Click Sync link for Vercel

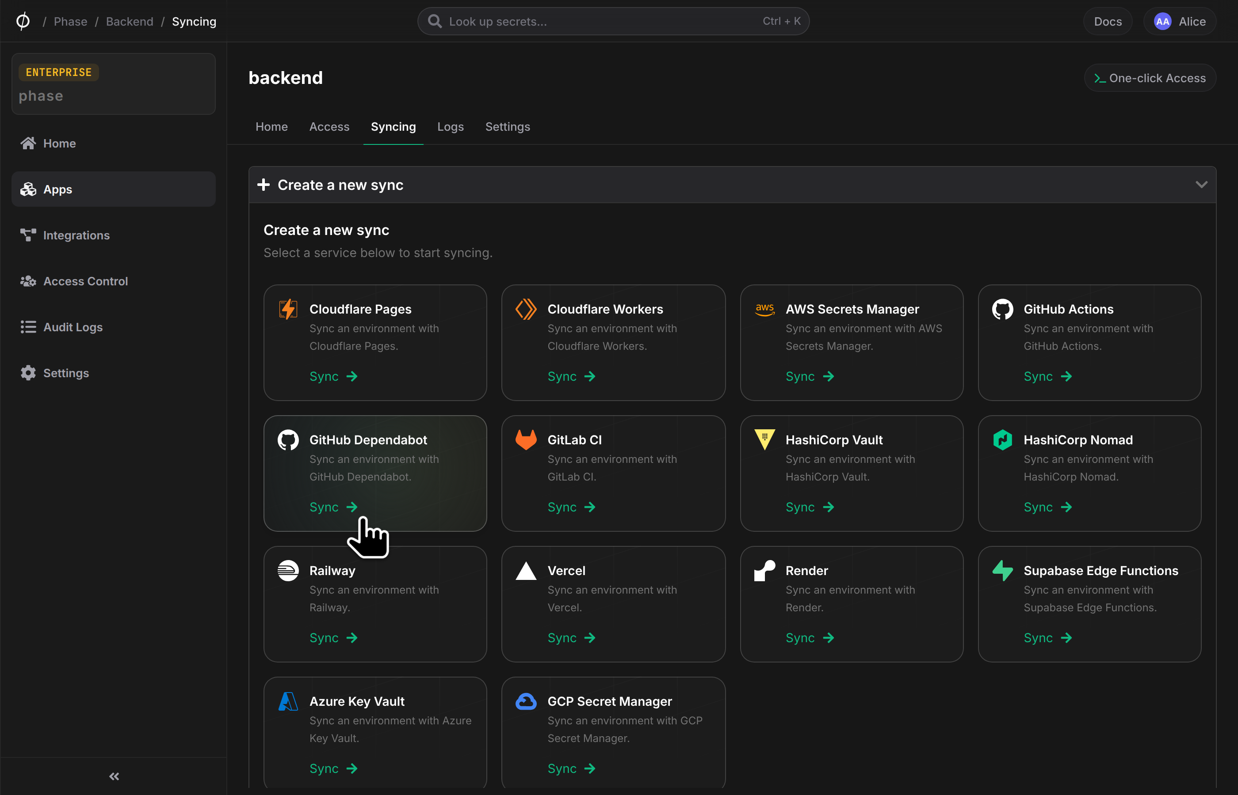coord(571,638)
